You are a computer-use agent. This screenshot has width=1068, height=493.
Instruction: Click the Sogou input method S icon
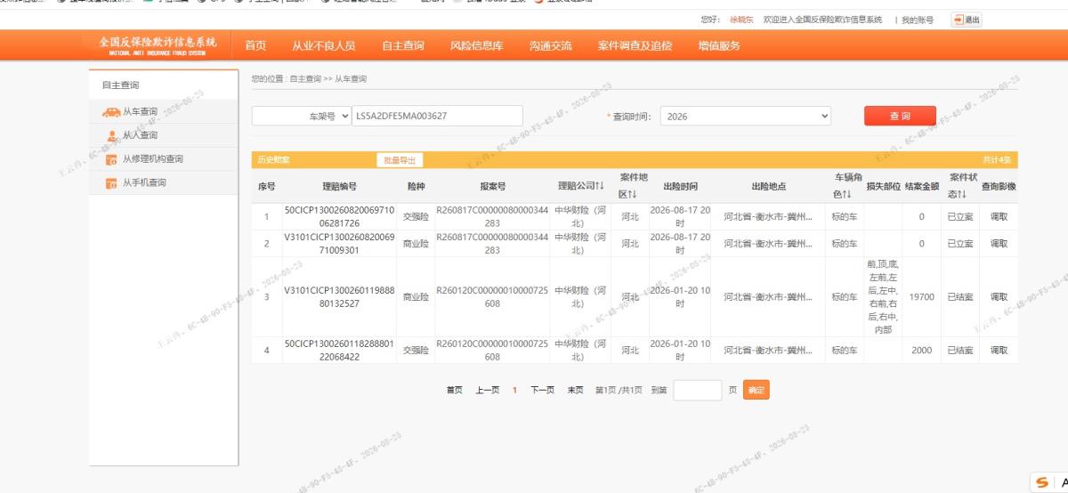1043,482
